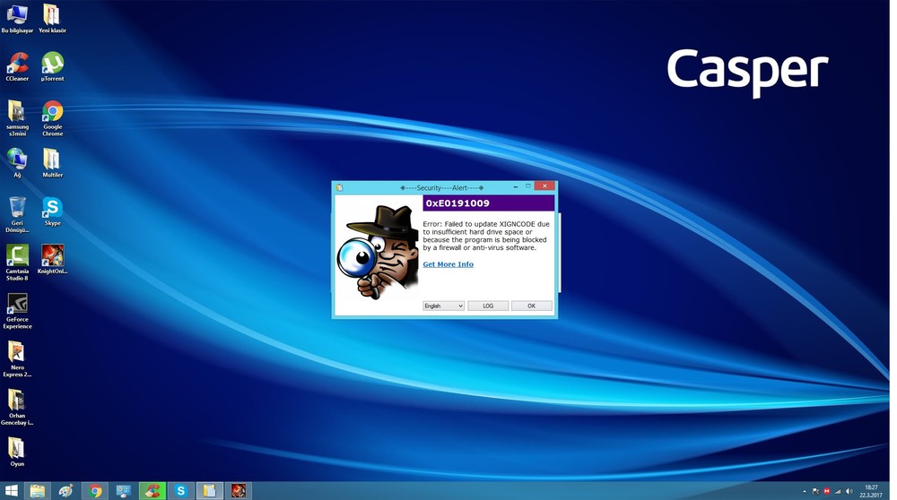The image size is (897, 500).
Task: Switch to Skype in the taskbar
Action: (181, 491)
